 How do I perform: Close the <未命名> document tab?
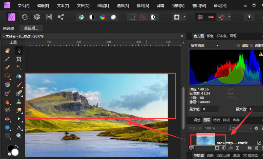pos(182,36)
